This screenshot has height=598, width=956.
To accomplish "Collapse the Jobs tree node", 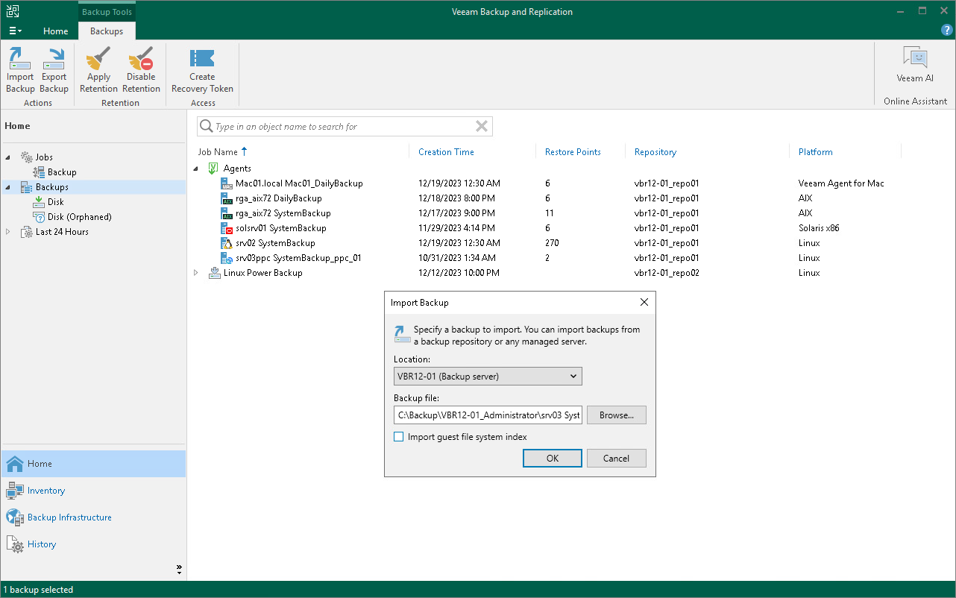I will (8, 157).
